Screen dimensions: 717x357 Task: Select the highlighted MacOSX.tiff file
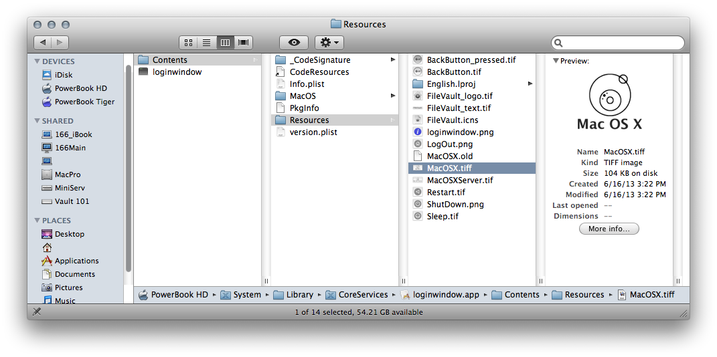pos(472,168)
